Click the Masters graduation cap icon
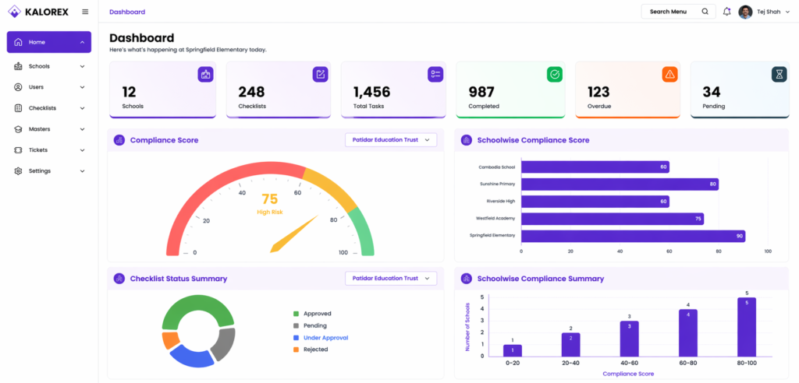The image size is (799, 383). pos(19,129)
